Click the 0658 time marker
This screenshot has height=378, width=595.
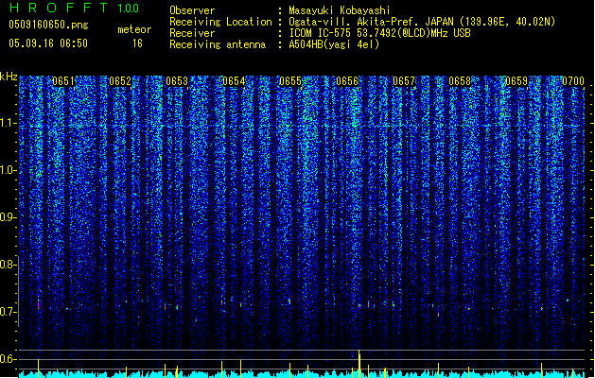pos(460,81)
